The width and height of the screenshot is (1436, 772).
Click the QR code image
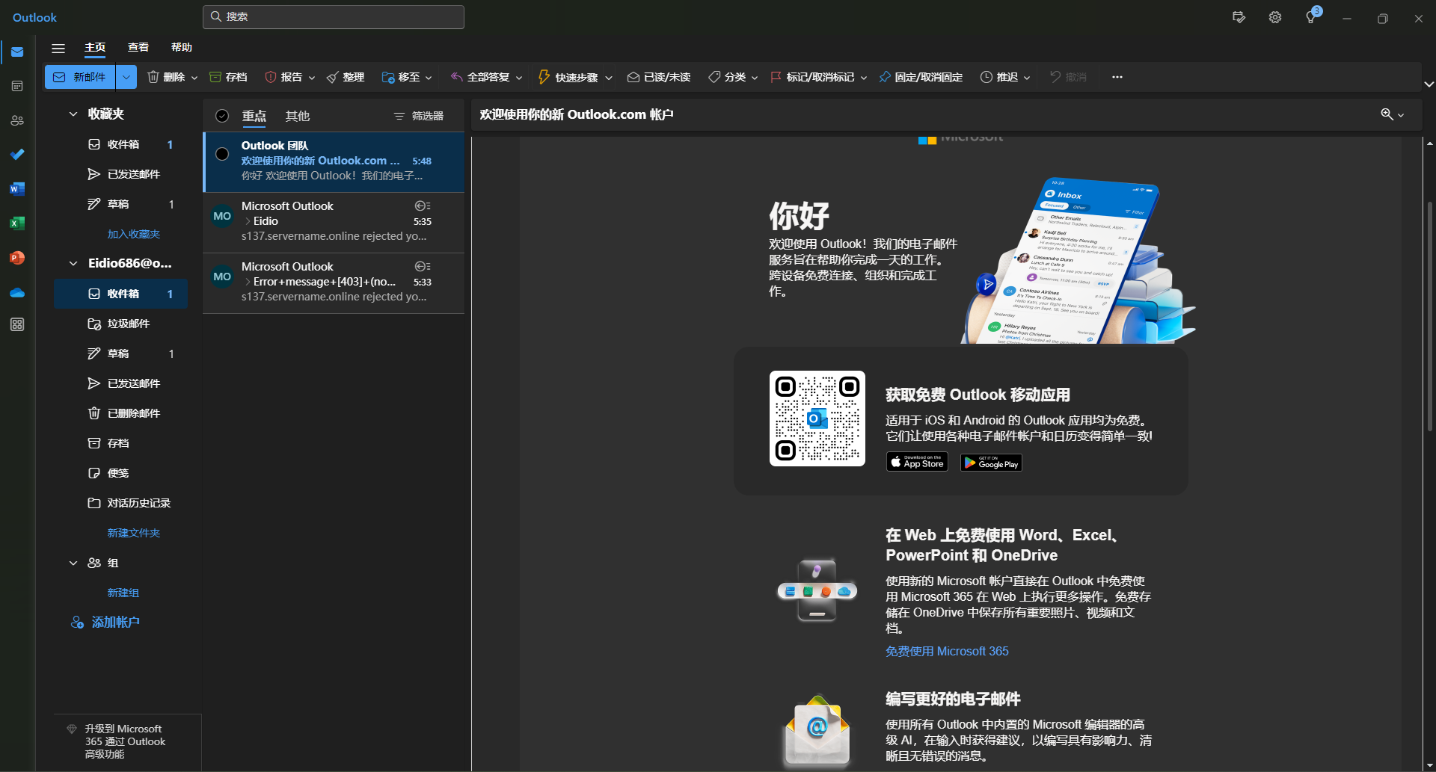click(817, 419)
